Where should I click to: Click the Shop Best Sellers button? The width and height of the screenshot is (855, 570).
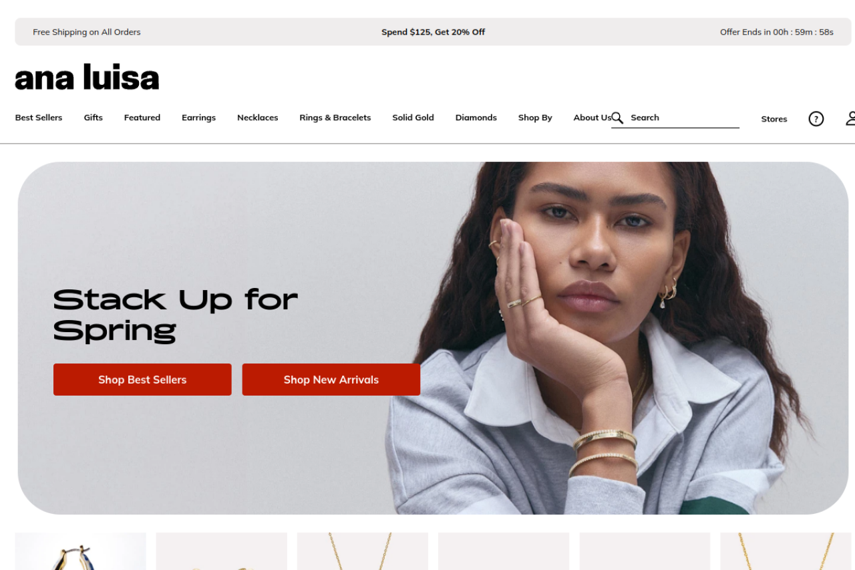click(142, 380)
